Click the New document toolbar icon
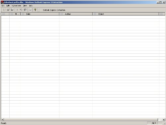The image size is (166, 125). (x=4, y=10)
